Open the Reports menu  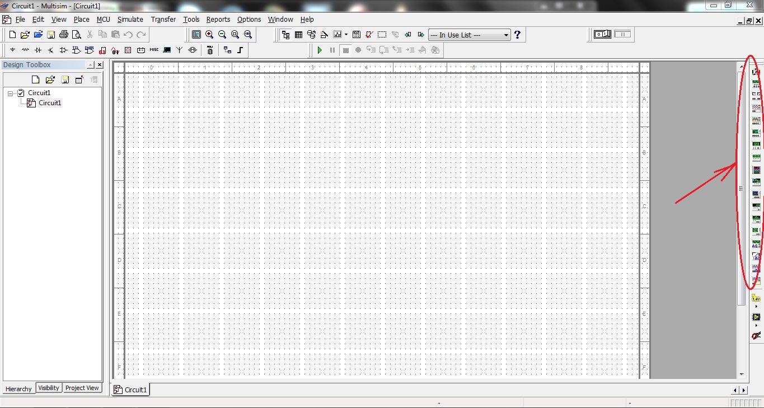[218, 19]
